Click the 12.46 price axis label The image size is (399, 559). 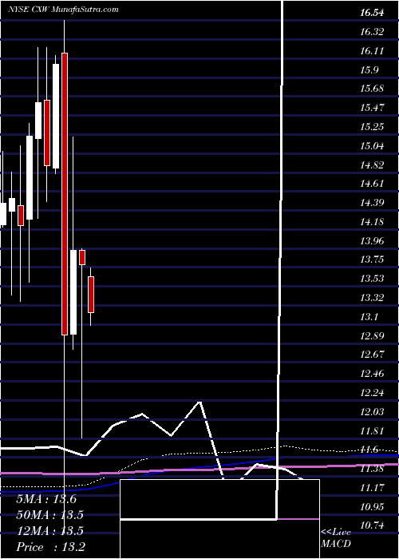[372, 374]
